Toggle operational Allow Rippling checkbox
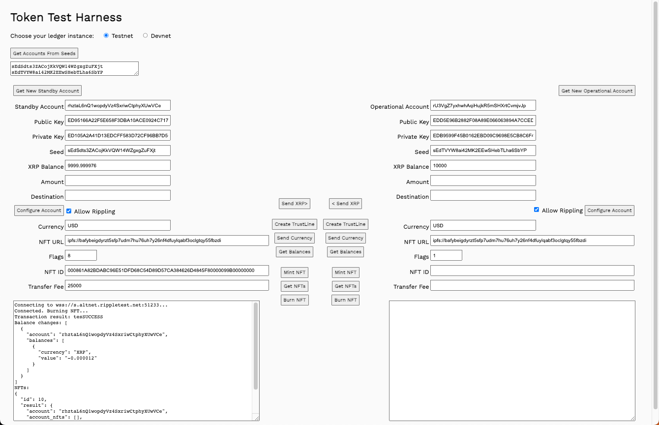The height and width of the screenshot is (425, 659). [x=537, y=210]
